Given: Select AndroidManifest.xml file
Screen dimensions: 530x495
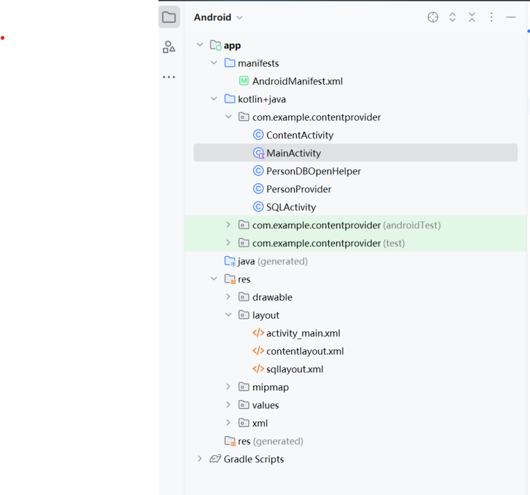Looking at the screenshot, I should pos(298,81).
